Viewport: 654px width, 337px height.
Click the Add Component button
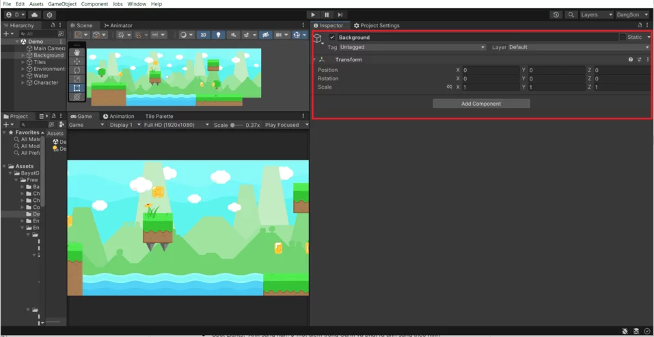pos(481,104)
